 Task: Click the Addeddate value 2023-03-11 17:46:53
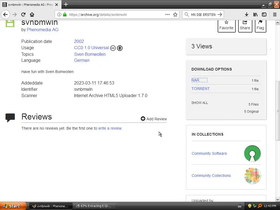[94, 83]
